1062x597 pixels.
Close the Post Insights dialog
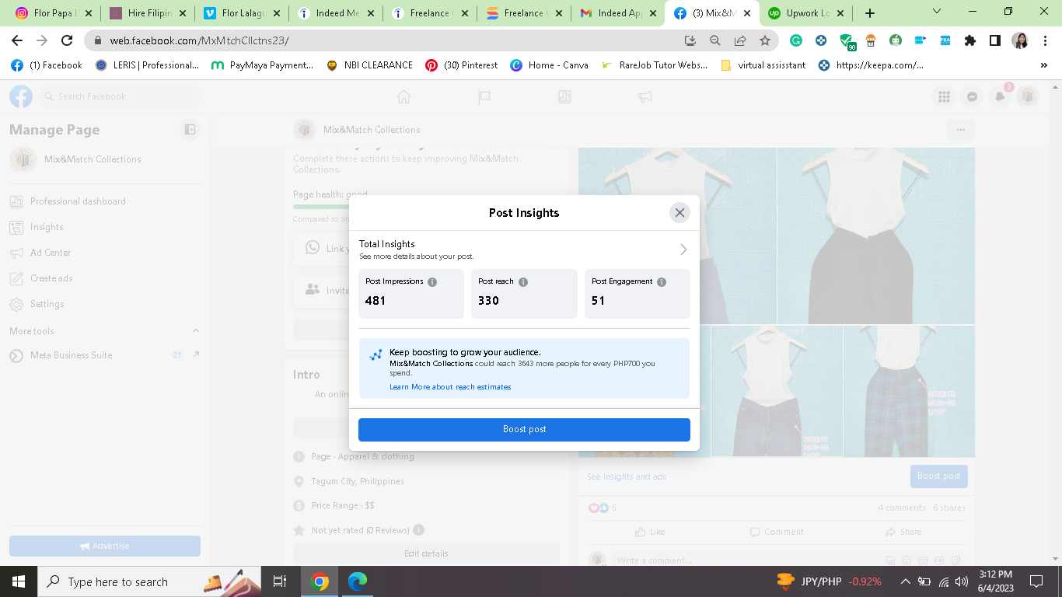coord(679,212)
